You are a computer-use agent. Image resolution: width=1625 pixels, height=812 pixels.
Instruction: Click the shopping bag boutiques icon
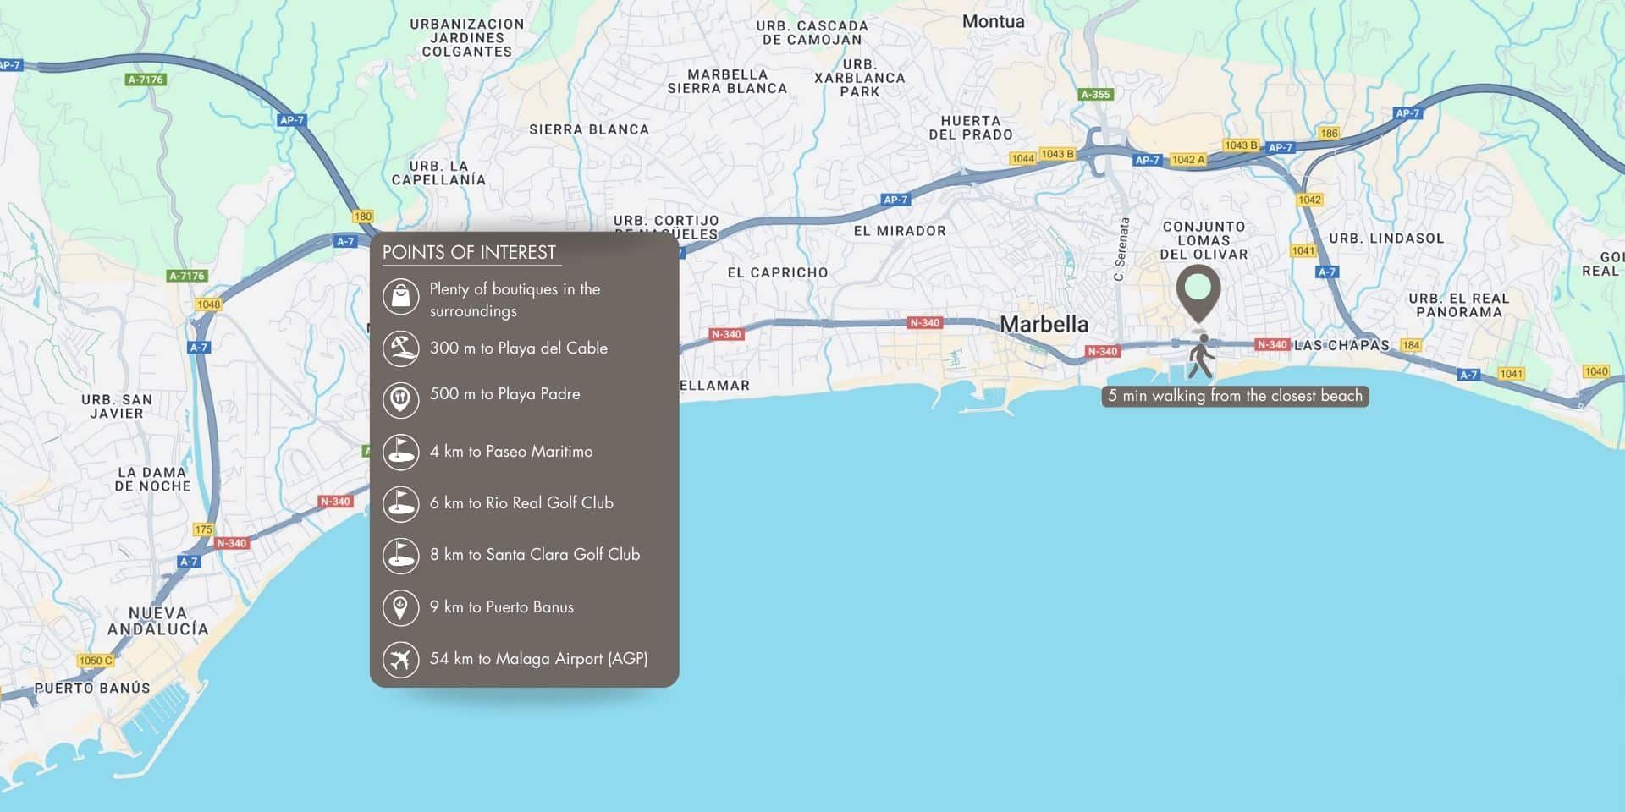403,297
